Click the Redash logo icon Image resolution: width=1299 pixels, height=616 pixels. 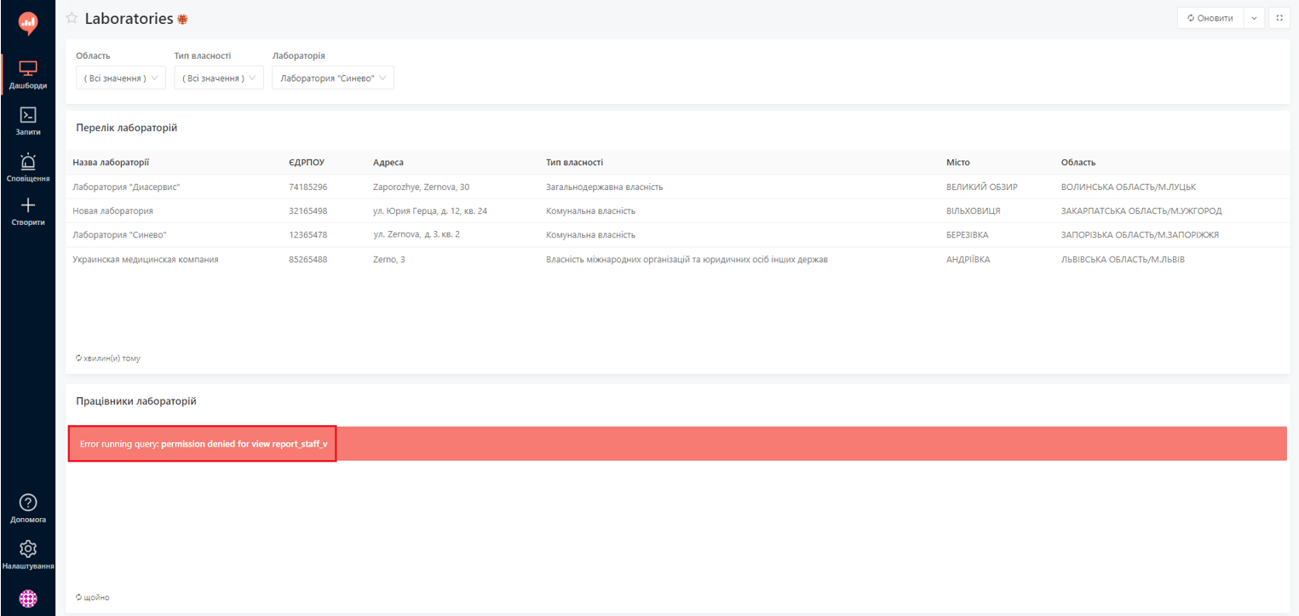tap(28, 23)
